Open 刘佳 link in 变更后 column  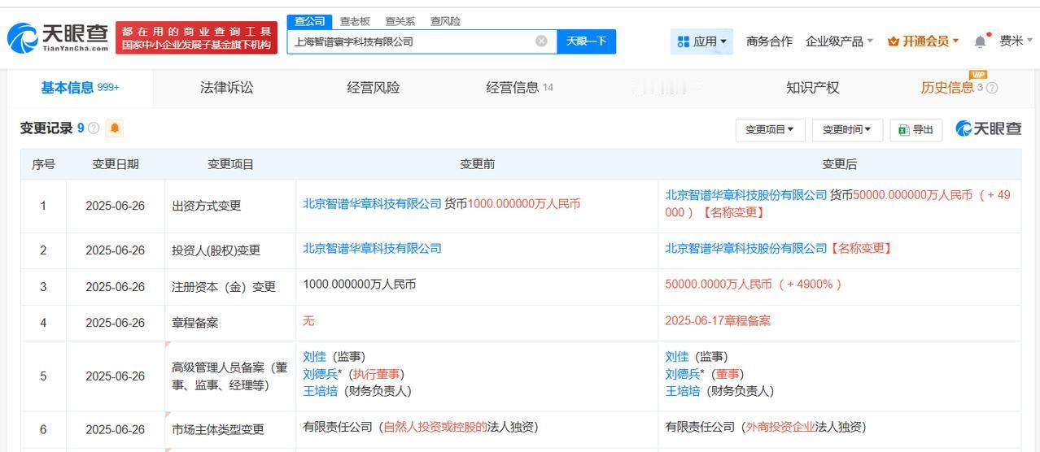676,357
